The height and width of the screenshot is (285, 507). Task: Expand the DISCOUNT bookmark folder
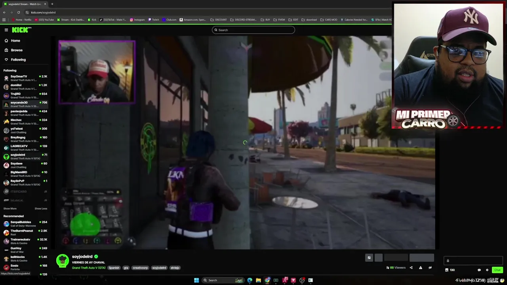tap(219, 19)
